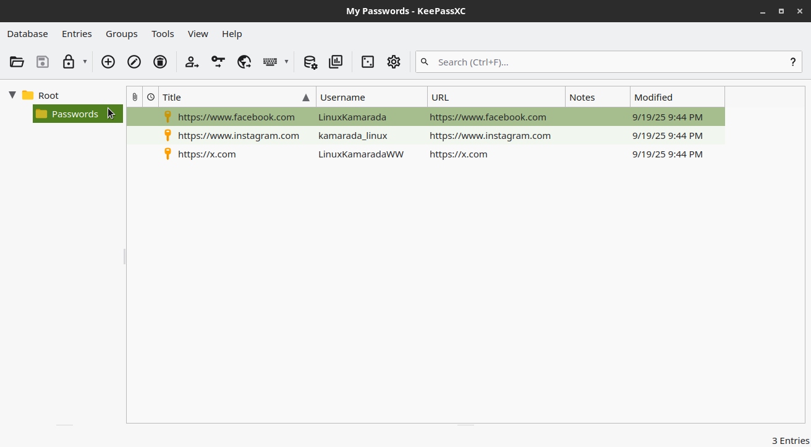Open the Groups menu

[122, 34]
